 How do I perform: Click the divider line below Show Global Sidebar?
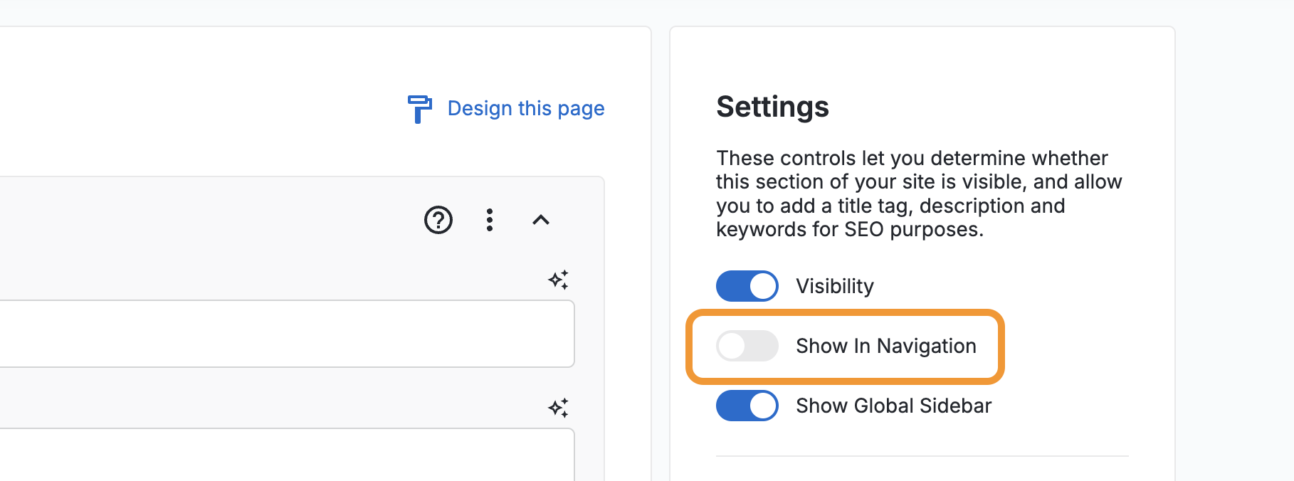coord(922,456)
